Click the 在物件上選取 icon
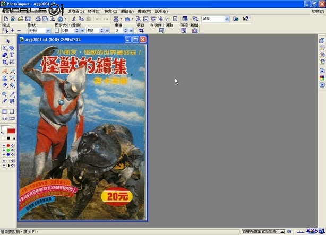 (x=161, y=31)
